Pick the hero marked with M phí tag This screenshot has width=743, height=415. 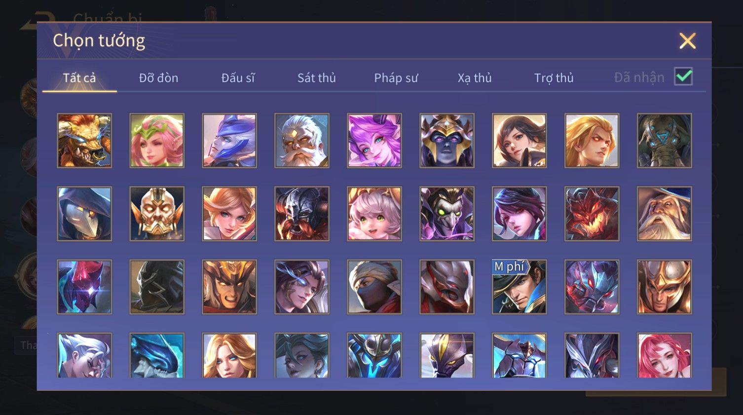[520, 287]
